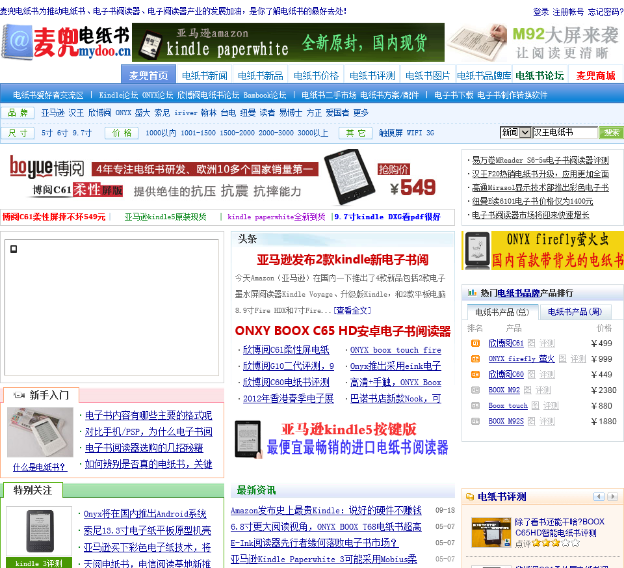The image size is (624, 568).
Task: Click the next arrow in the 电纸书评测 panel
Action: pos(612,496)
